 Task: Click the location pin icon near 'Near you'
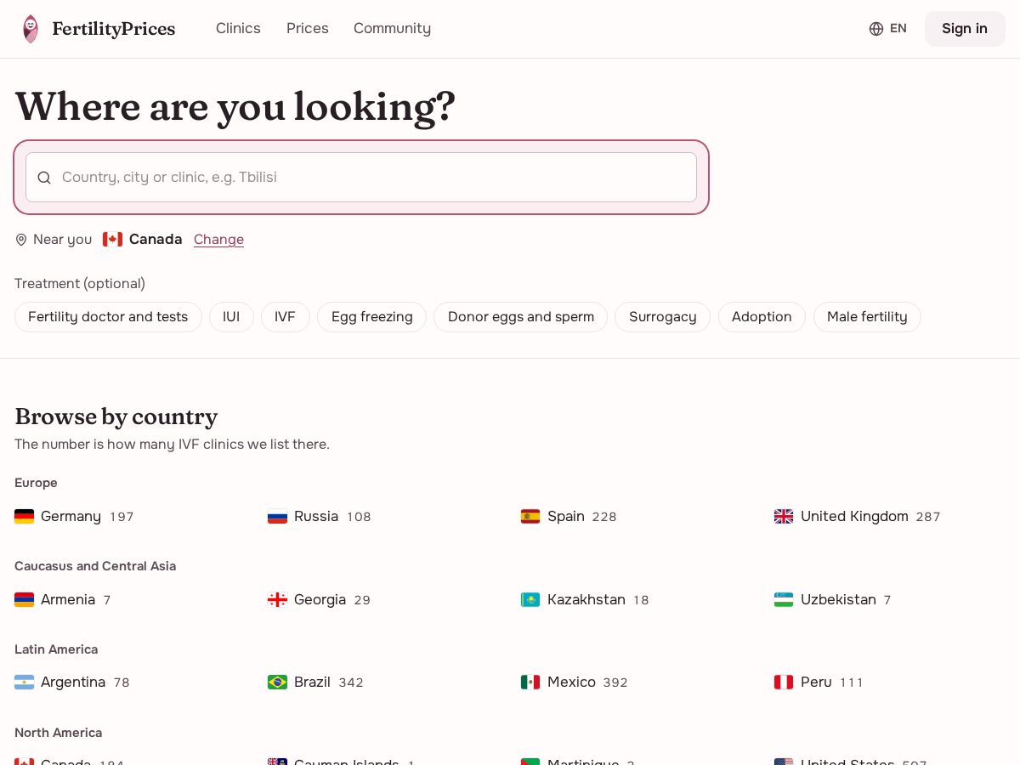(x=21, y=240)
